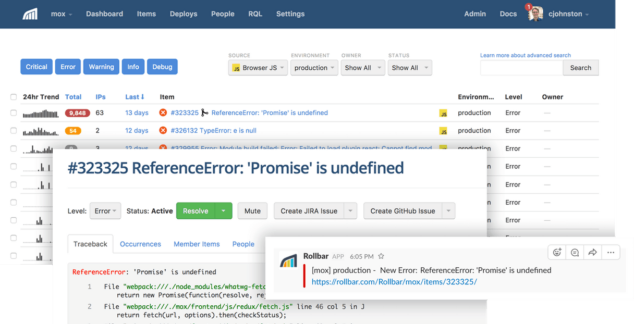Expand the Create JIRA Issue arrow
This screenshot has width=634, height=324.
350,211
